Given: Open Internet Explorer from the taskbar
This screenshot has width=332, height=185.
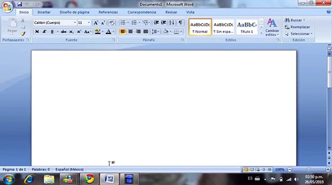Looking at the screenshot, I should 29,179.
